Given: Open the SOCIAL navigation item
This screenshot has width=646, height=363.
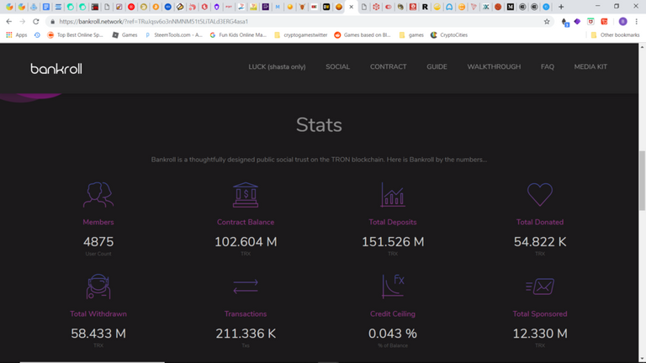Looking at the screenshot, I should click(338, 66).
